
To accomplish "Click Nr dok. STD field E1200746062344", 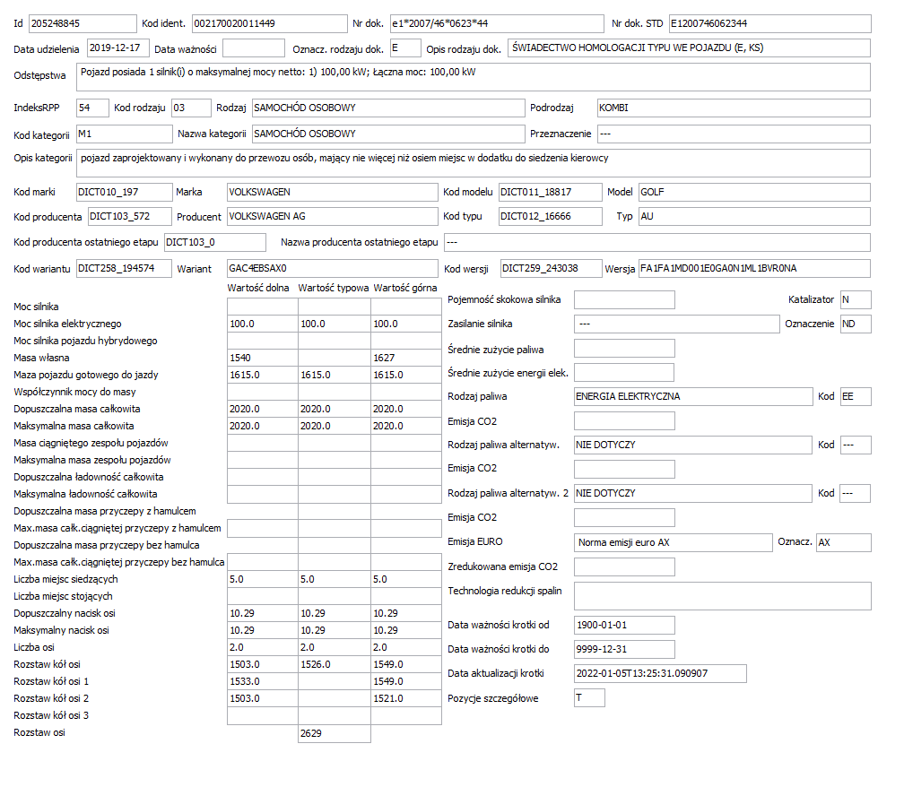I will [x=769, y=23].
